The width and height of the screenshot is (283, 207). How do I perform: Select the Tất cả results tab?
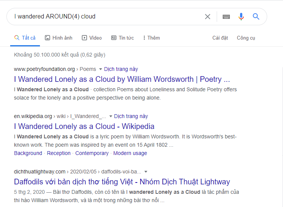click(x=25, y=38)
